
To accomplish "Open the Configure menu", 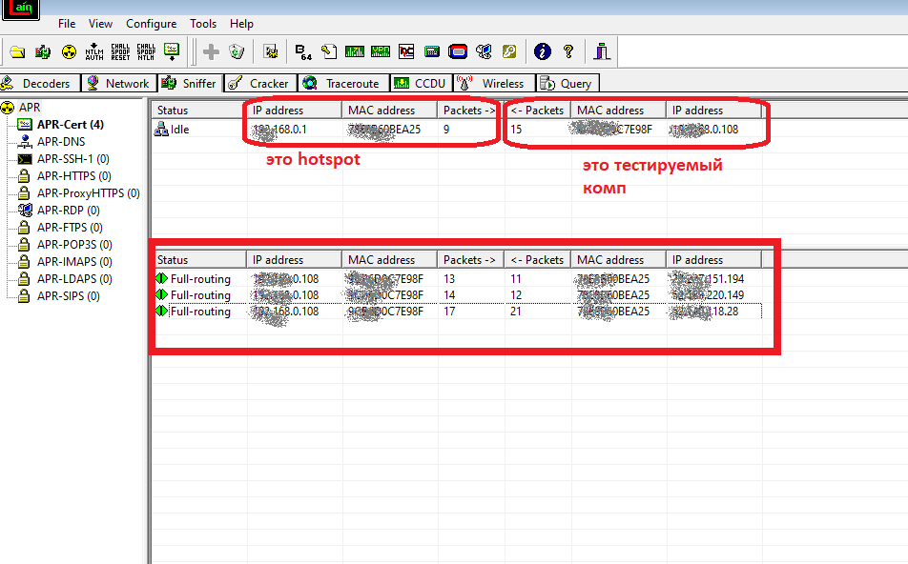I will pos(151,24).
